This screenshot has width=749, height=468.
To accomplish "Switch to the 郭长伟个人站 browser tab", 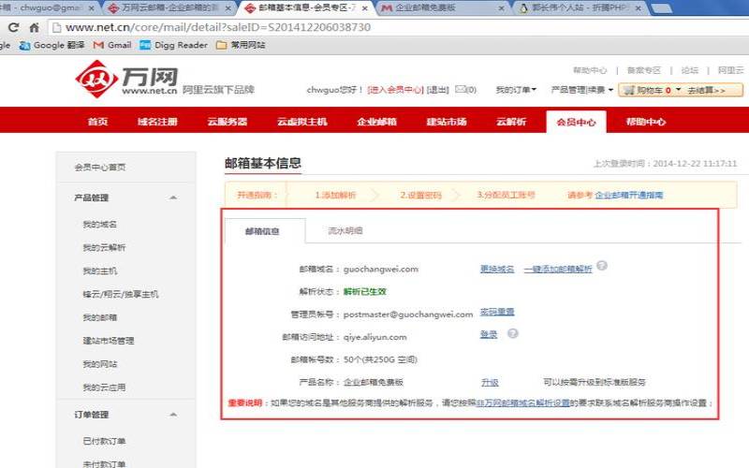I will pyautogui.click(x=580, y=8).
